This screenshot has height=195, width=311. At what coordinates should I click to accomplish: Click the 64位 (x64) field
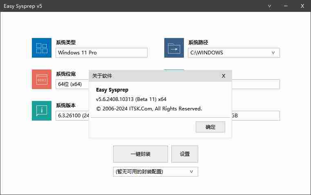pyautogui.click(x=72, y=84)
